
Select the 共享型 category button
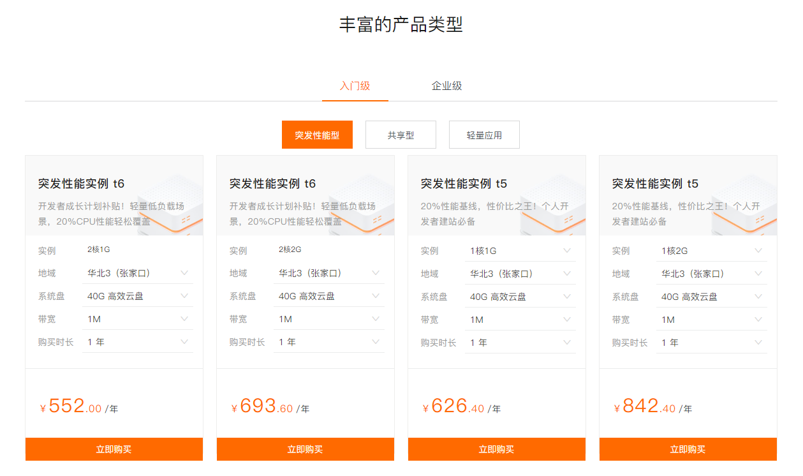click(x=401, y=135)
